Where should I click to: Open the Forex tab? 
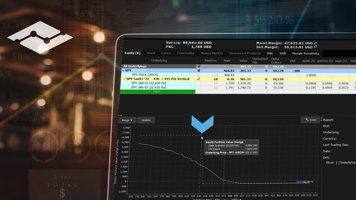[166, 53]
